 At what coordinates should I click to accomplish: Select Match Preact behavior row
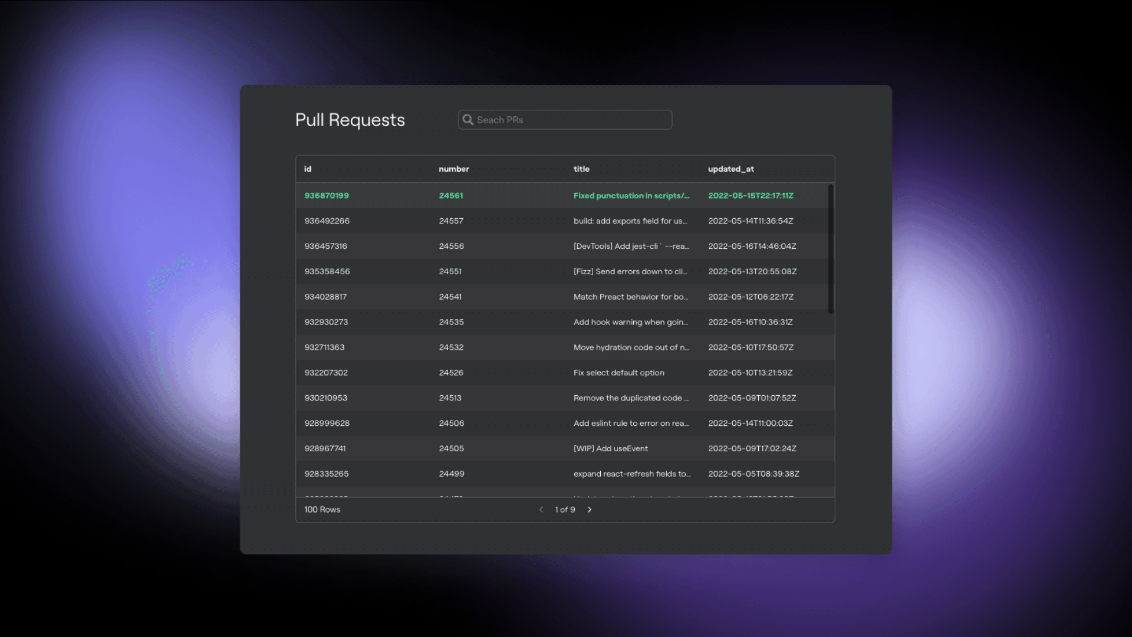[x=630, y=297]
